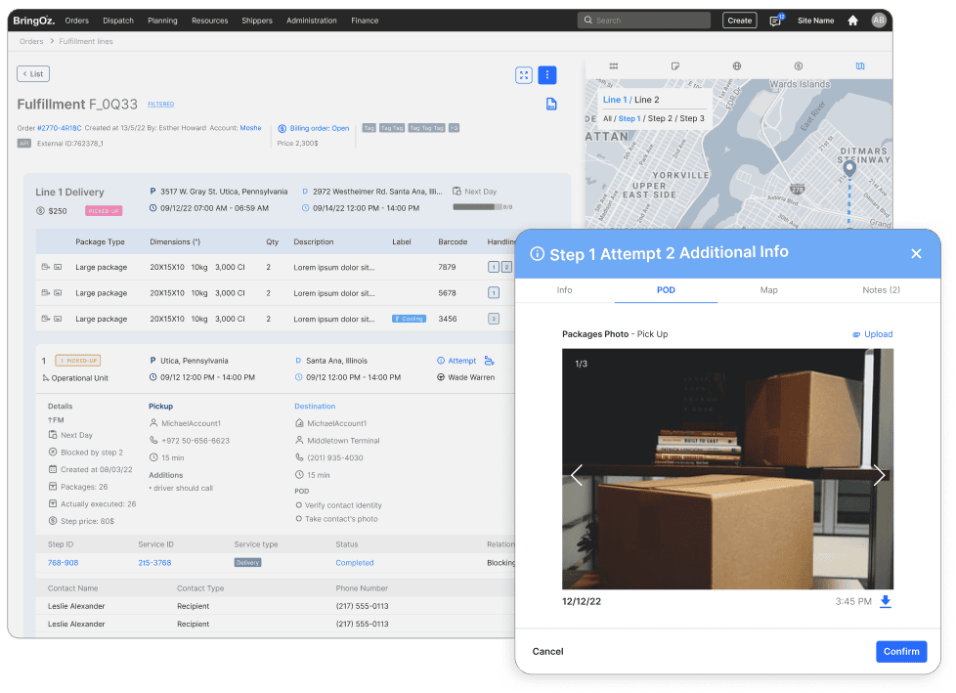Open the Resources menu

tap(210, 21)
